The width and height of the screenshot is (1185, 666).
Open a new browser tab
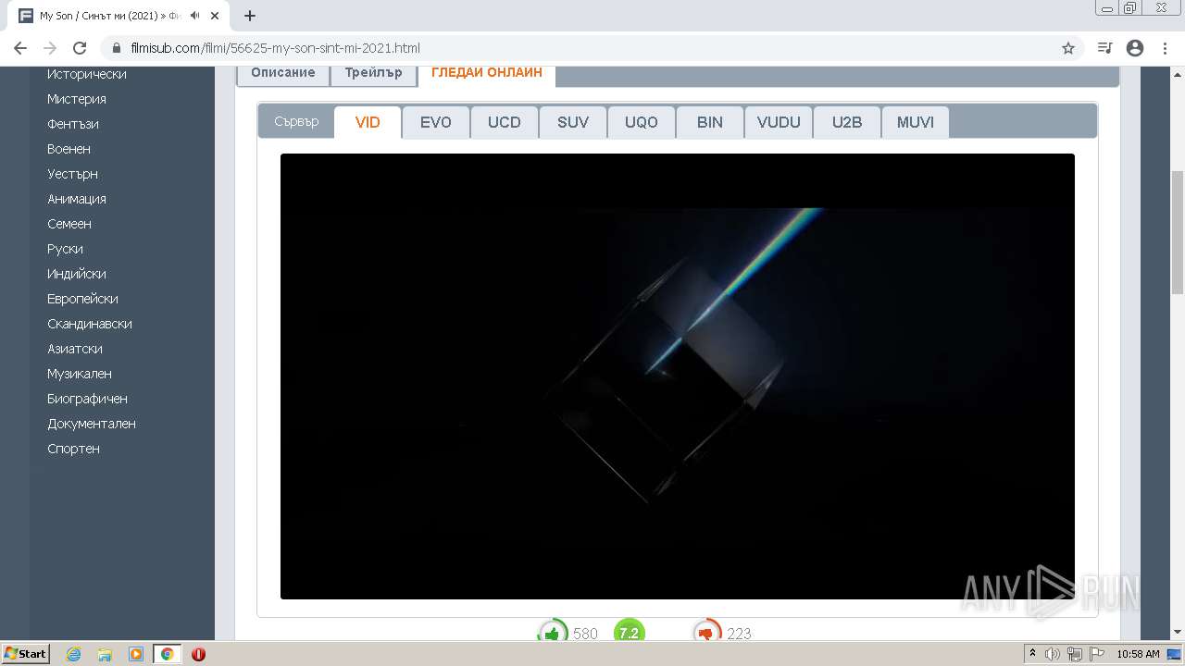pyautogui.click(x=250, y=16)
